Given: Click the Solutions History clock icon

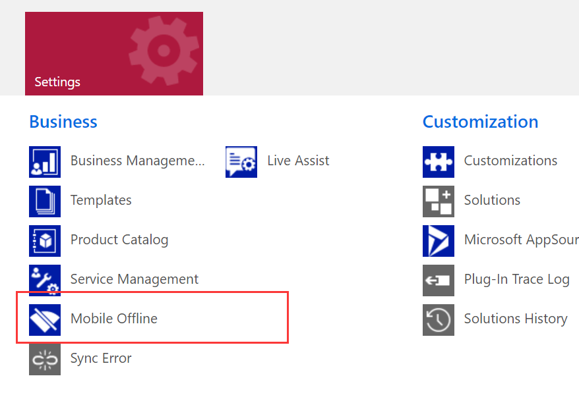Looking at the screenshot, I should tap(439, 320).
